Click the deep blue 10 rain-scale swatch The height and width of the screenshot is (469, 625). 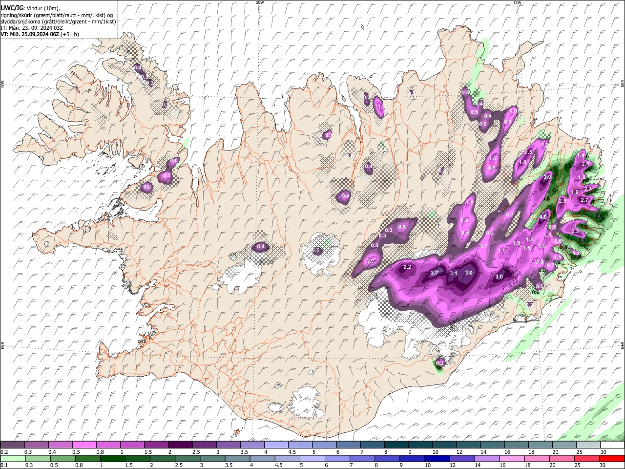tap(437, 458)
